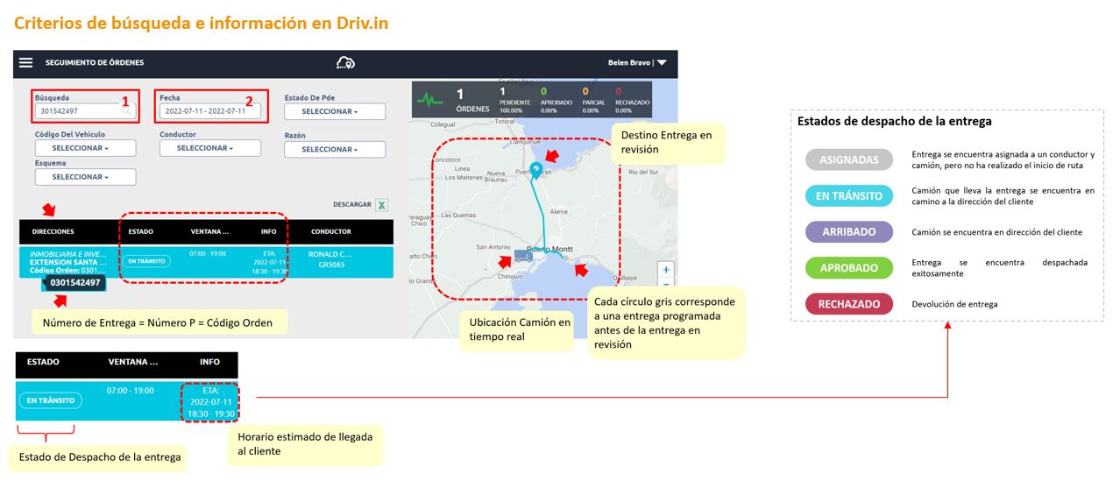
Task: Download orders with the Excel icon
Action: click(382, 205)
